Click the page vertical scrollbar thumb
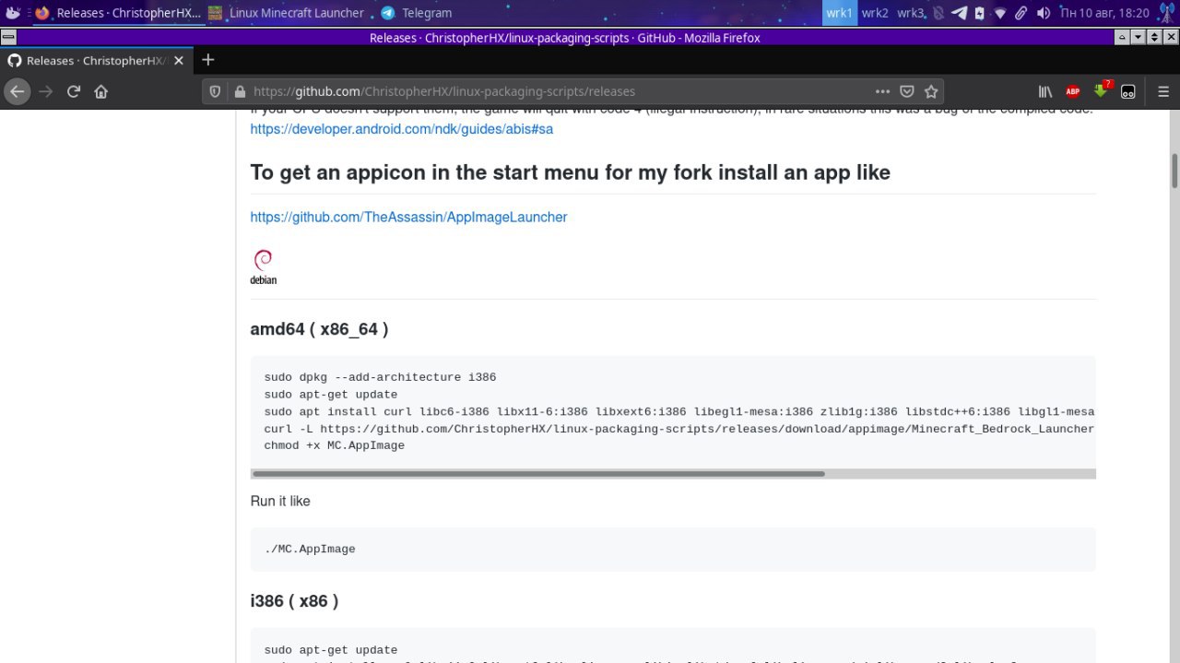1180x663 pixels. click(1174, 171)
